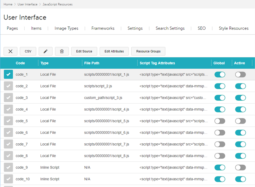
Task: Go to User Interface breadcrumb link
Action: (x=27, y=4)
